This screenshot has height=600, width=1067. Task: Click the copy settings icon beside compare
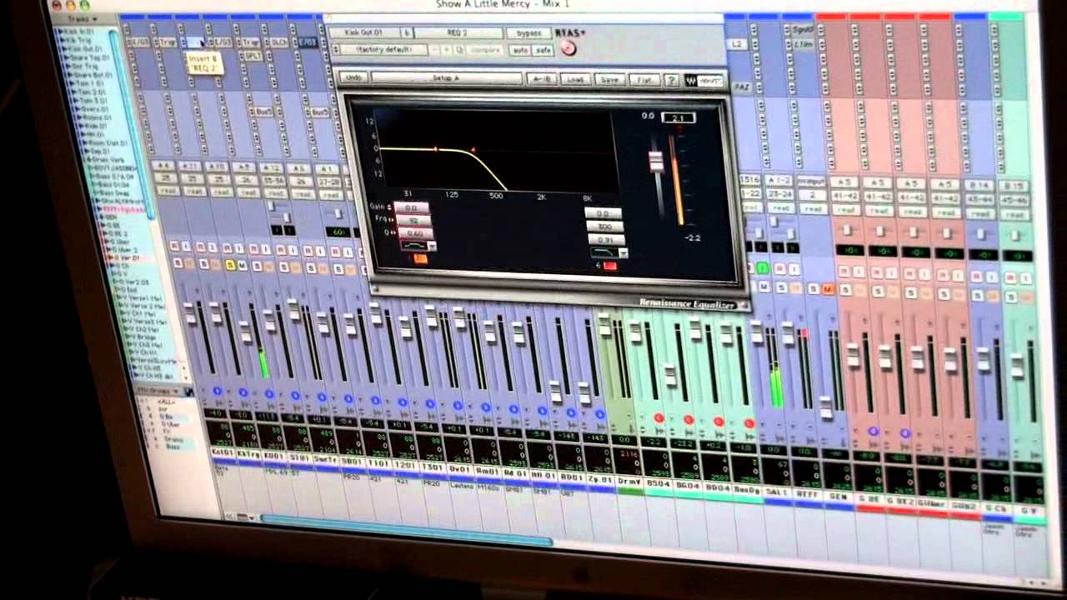(x=459, y=50)
